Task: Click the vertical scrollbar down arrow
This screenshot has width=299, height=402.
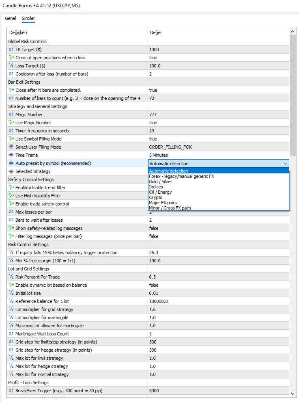Action: tap(293, 394)
